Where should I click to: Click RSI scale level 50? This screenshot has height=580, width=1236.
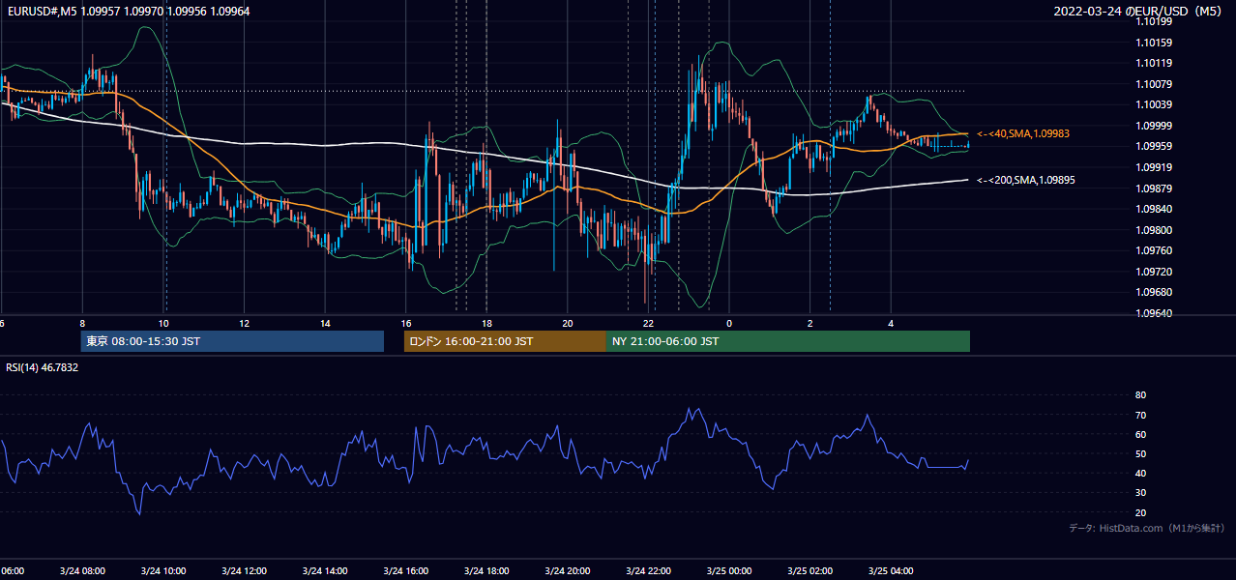(x=1140, y=453)
